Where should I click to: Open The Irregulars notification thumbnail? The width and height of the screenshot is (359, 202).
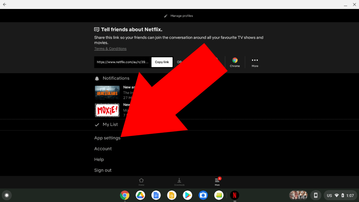point(107,93)
